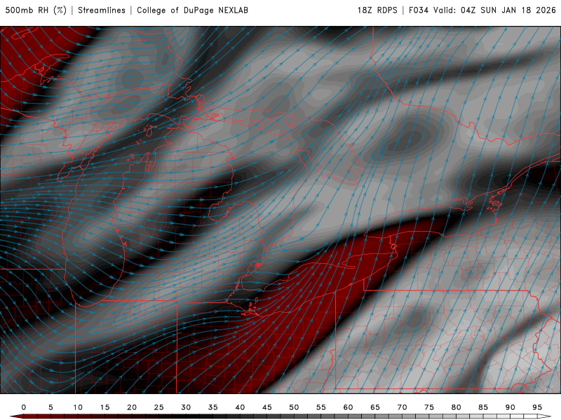
Task: Click the "25" color scale label
Action: 159,407
